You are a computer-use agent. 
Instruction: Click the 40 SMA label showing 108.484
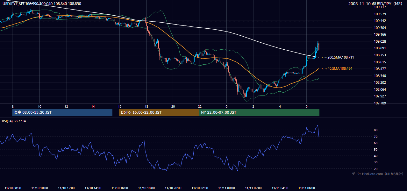pyautogui.click(x=337, y=68)
